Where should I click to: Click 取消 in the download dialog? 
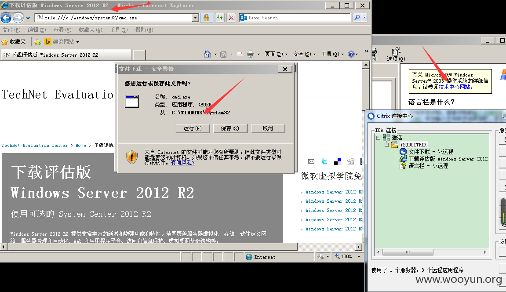tap(268, 128)
